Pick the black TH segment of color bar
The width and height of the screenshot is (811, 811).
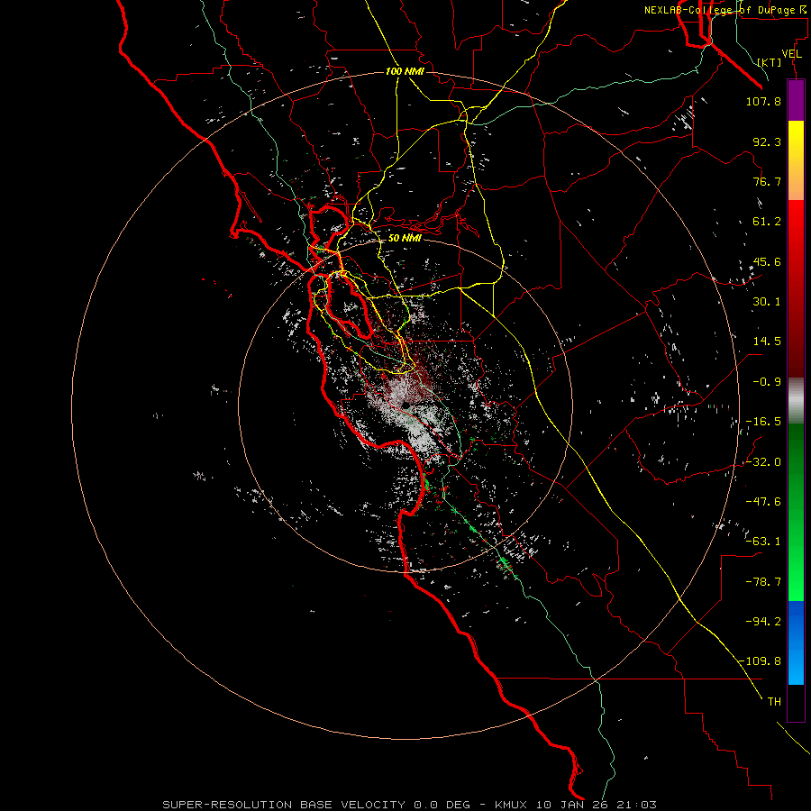click(x=796, y=703)
